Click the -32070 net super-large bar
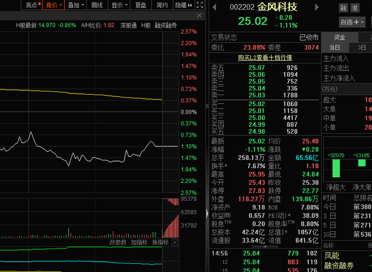This screenshot has height=272, width=372. point(336,168)
